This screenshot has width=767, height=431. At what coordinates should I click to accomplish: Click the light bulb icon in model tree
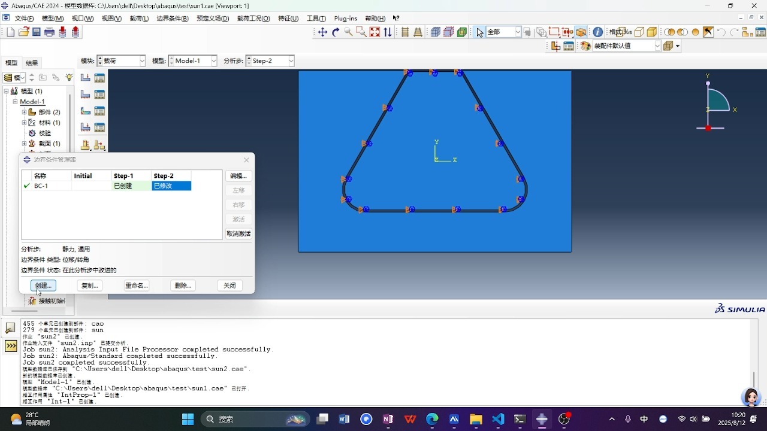click(x=70, y=77)
